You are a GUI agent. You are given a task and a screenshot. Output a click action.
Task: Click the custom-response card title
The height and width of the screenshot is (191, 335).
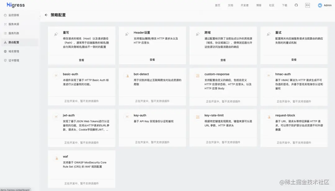tap(217, 74)
